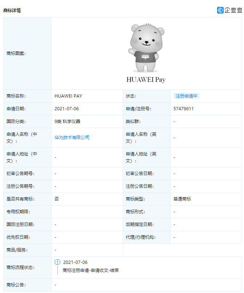Click the 否 value for shared trademark
This screenshot has height=293, width=244.
click(57, 199)
